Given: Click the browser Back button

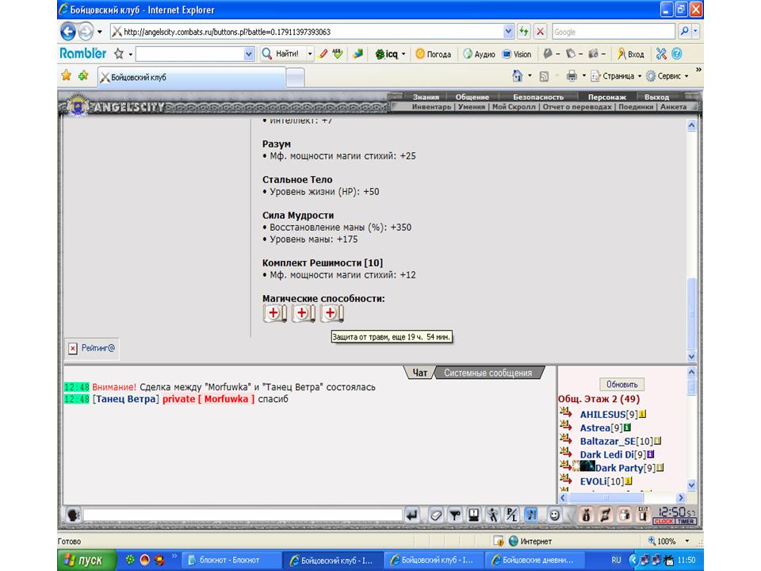Looking at the screenshot, I should click(x=68, y=32).
